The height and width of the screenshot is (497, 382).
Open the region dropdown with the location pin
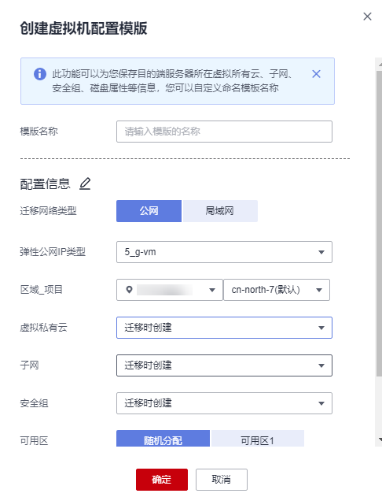point(170,290)
